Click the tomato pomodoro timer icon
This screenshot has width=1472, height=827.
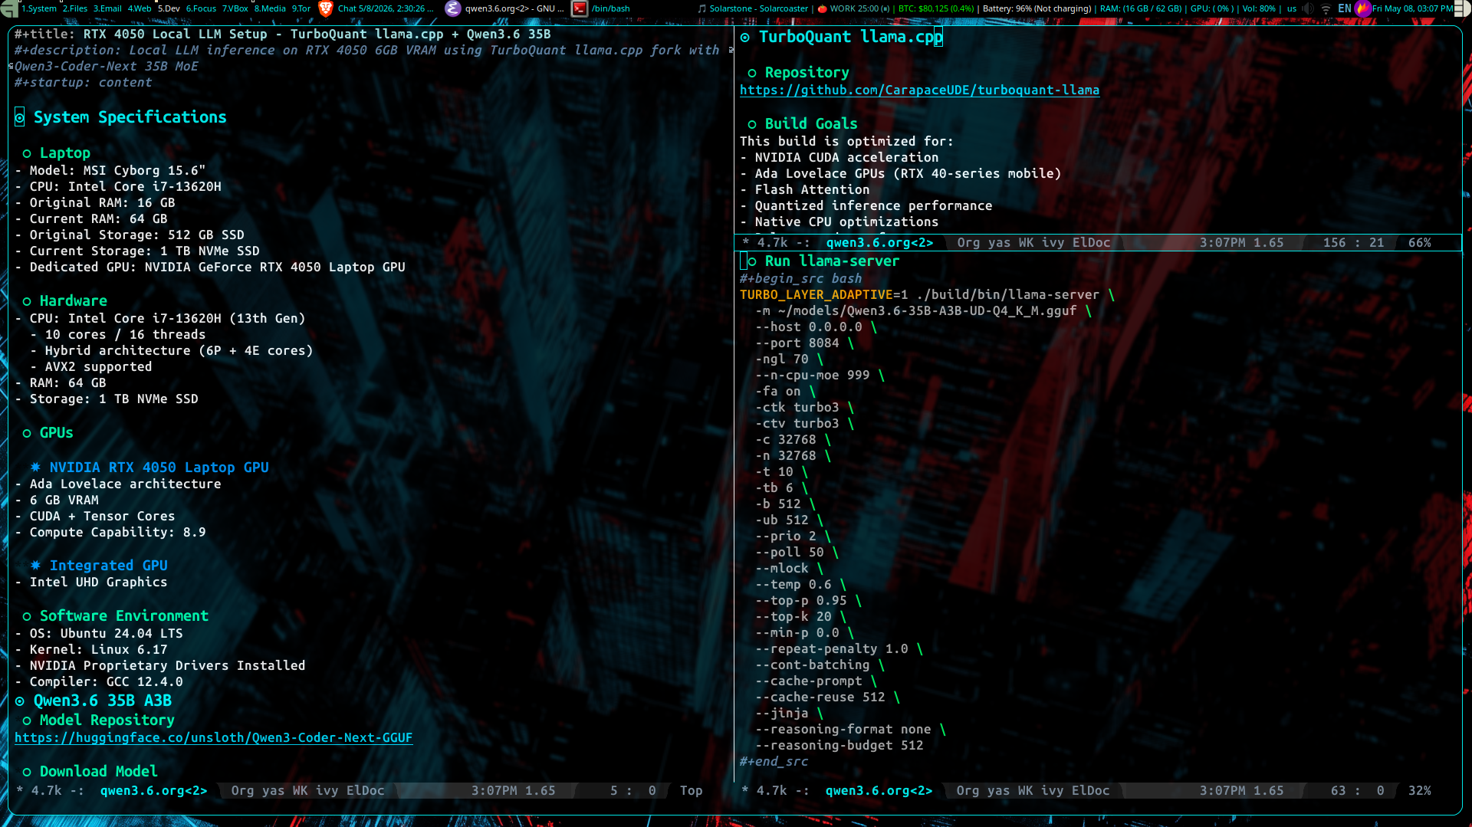[823, 9]
